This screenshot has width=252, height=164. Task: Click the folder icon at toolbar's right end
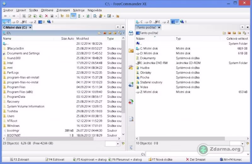click(117, 16)
